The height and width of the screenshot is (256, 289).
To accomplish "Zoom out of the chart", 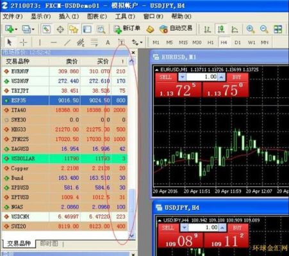I will point(264,29).
